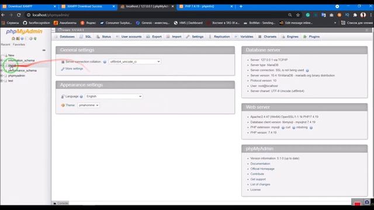Click the help icon beside Language label
The width and height of the screenshot is (374, 210).
click(81, 97)
